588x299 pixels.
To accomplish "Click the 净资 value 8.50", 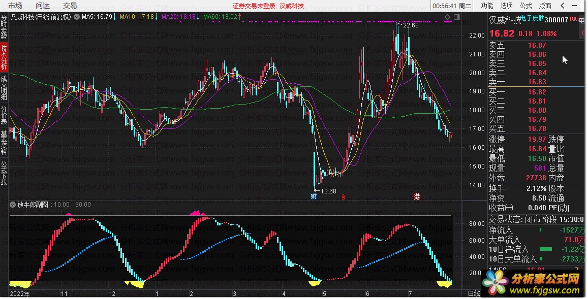I will pos(539,198).
